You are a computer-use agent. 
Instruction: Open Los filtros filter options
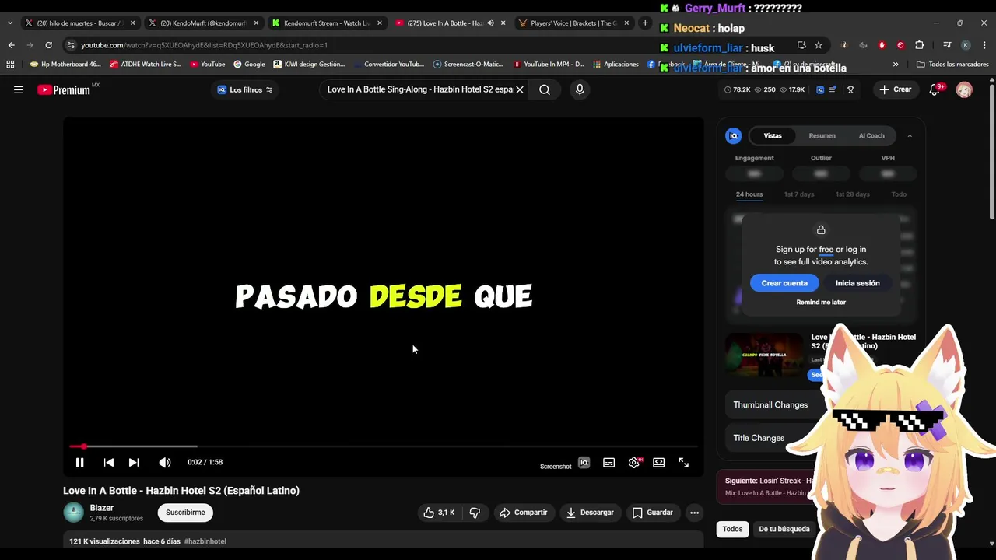pyautogui.click(x=245, y=89)
